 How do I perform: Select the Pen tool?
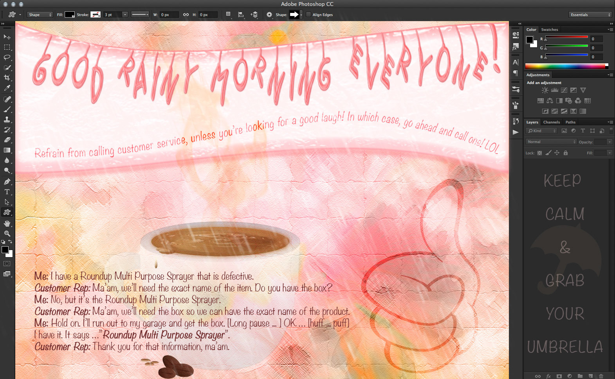(7, 182)
